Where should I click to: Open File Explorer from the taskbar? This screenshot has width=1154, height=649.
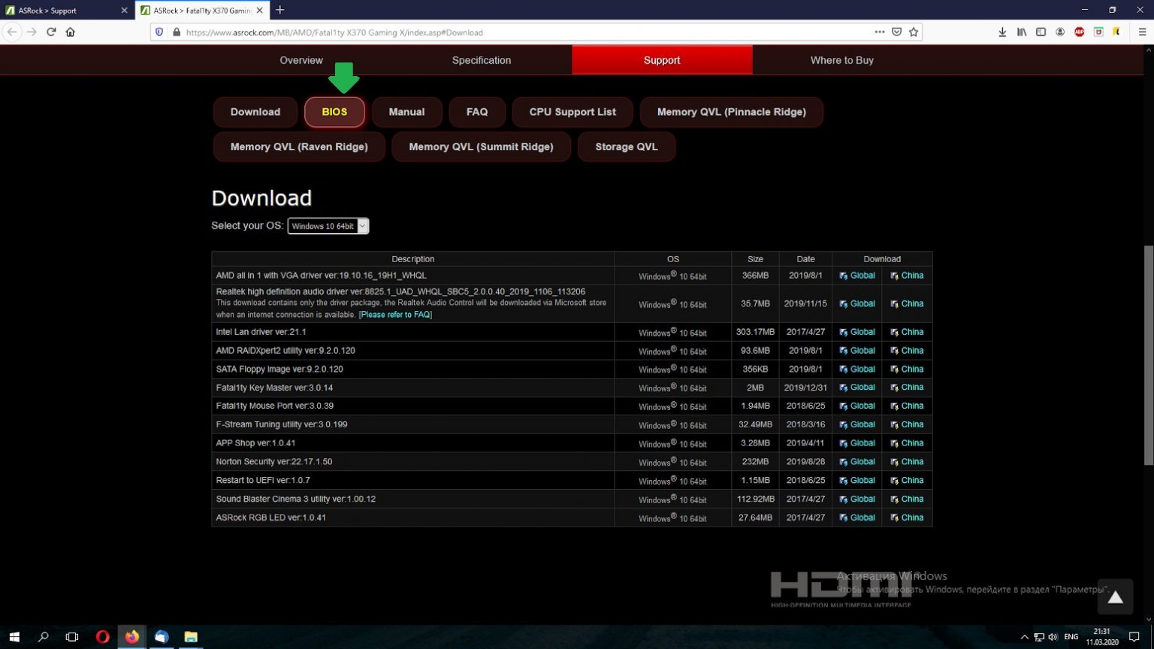pos(191,637)
